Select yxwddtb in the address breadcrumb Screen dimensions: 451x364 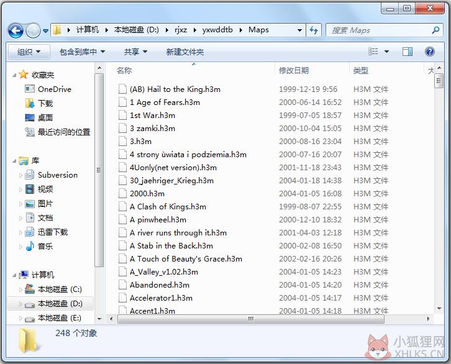tap(217, 30)
